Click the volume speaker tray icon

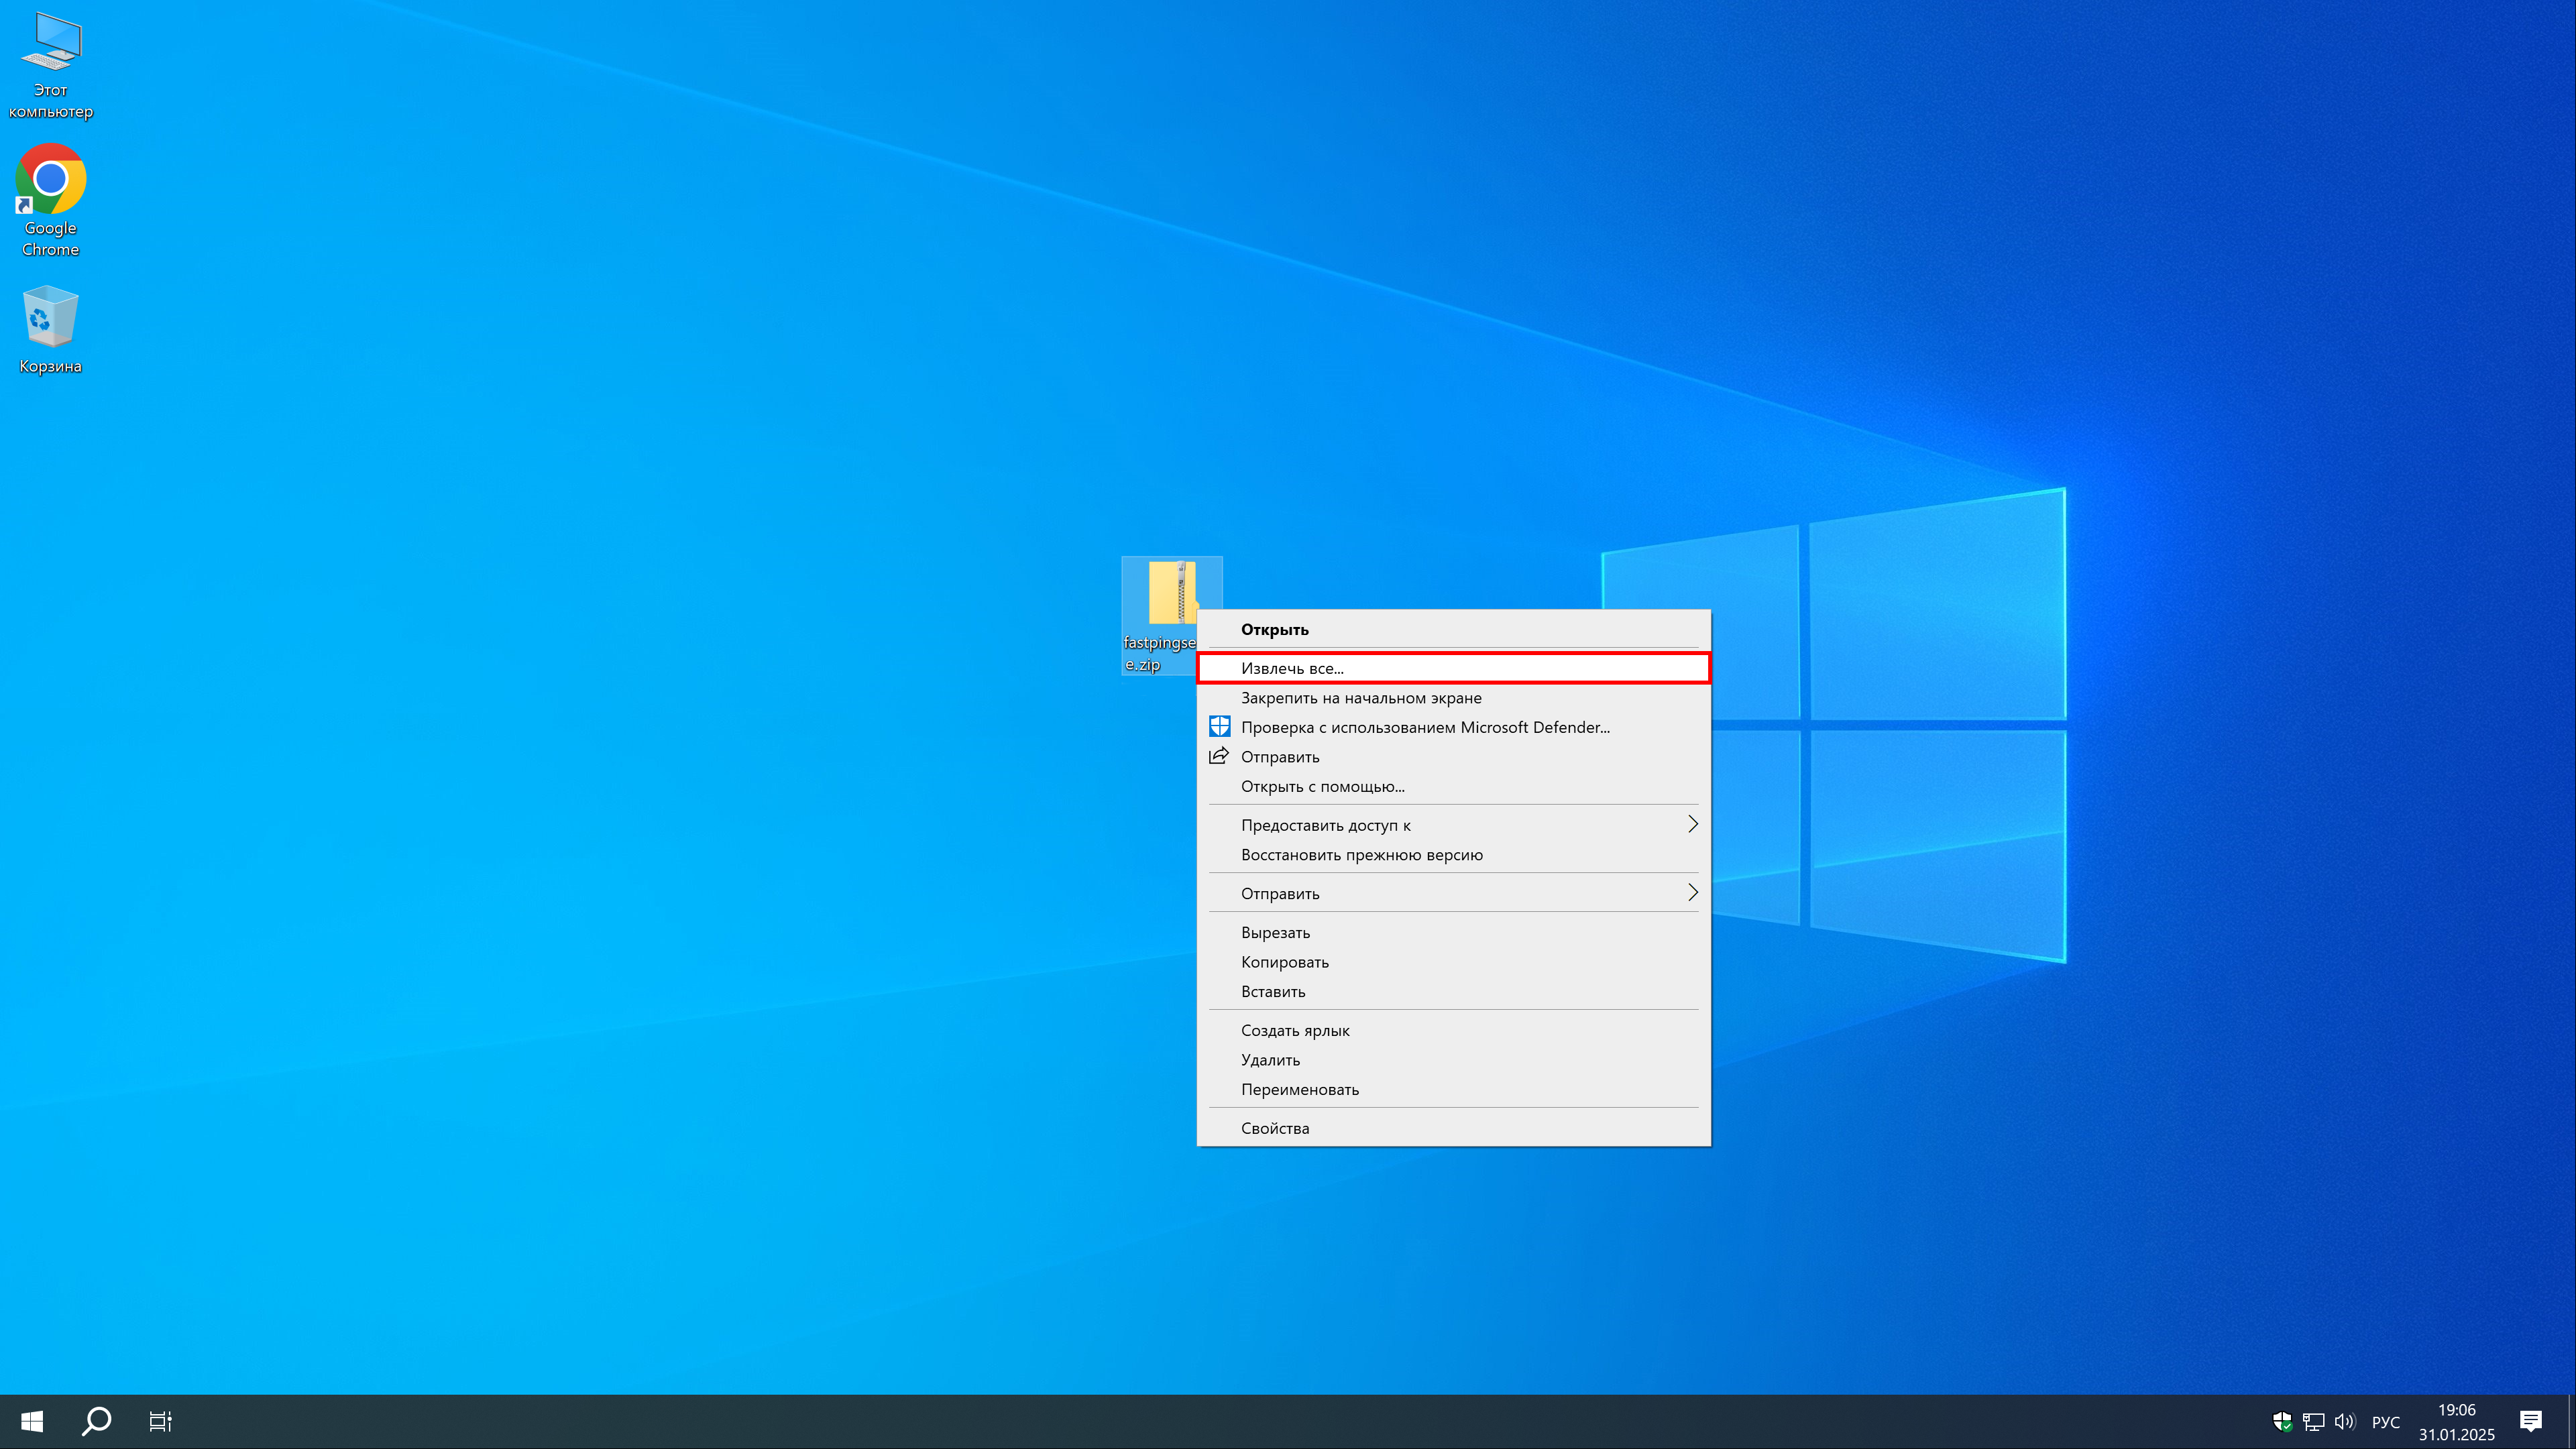click(x=2344, y=1421)
